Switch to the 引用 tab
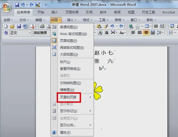 tap(89, 12)
